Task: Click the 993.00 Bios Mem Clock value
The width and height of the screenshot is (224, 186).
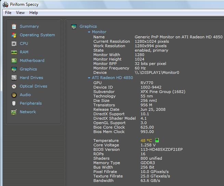Action: point(147,132)
